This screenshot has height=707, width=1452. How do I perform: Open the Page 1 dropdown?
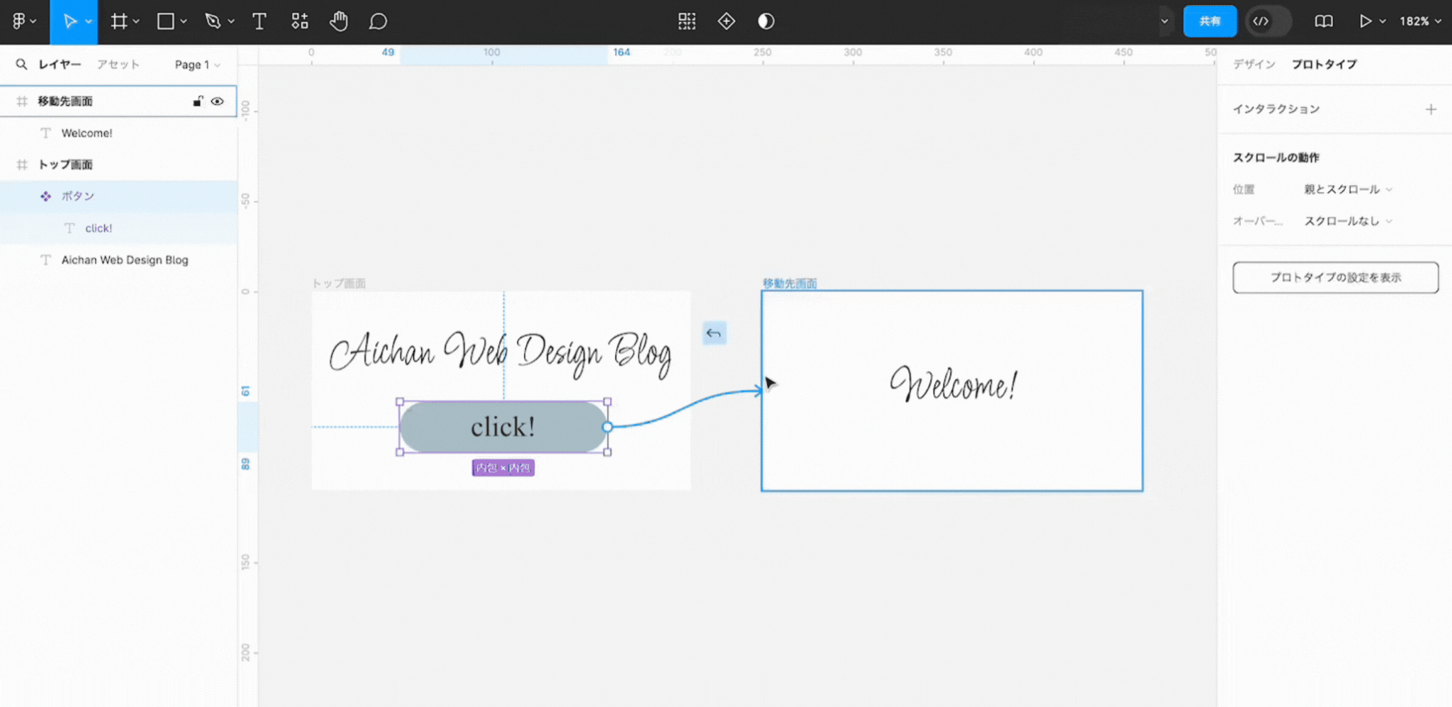tap(196, 65)
